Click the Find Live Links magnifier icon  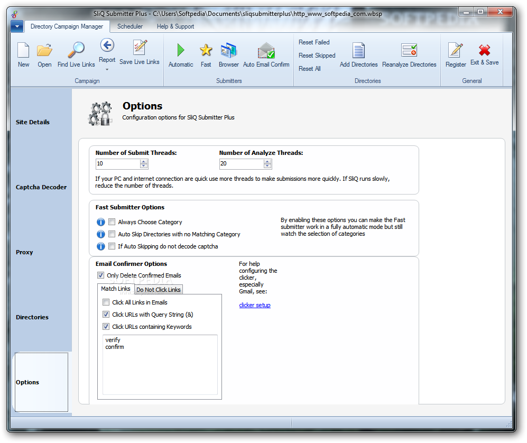coord(76,50)
